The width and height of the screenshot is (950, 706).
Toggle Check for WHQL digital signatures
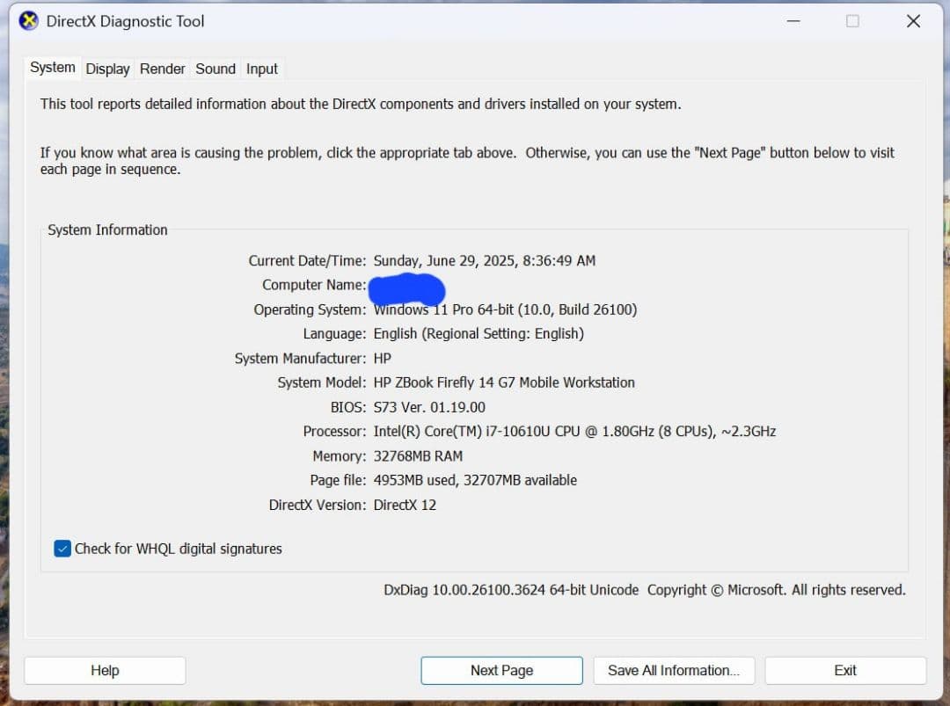point(62,548)
